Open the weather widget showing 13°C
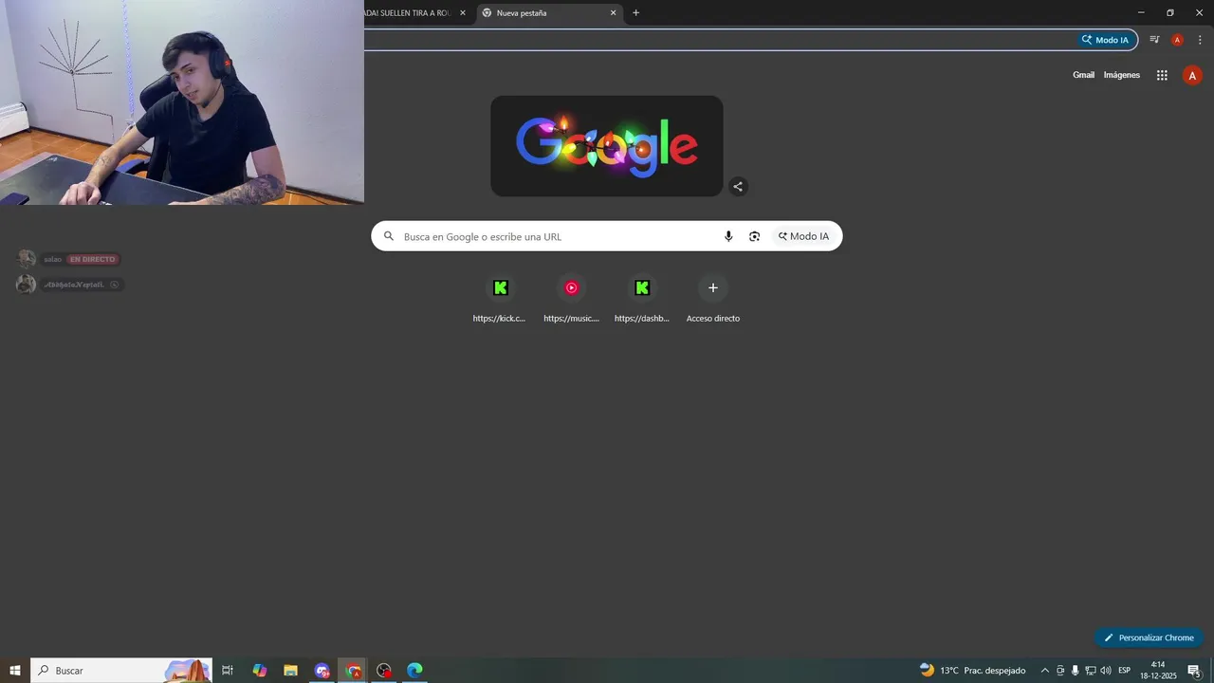1214x683 pixels. click(x=972, y=671)
